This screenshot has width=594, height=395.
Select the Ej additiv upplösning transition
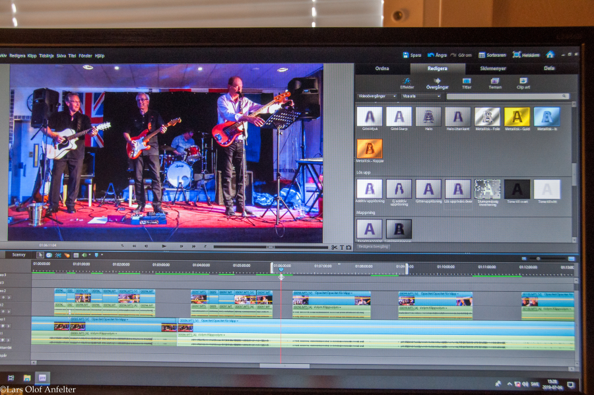(x=399, y=189)
